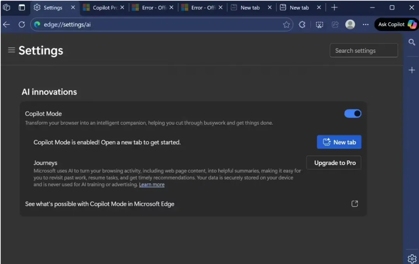419x264 pixels.
Task: Switch to the first Error - Office tab
Action: pos(153,8)
